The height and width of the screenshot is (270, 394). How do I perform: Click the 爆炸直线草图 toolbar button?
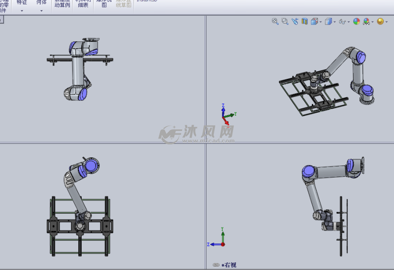[x=123, y=4]
